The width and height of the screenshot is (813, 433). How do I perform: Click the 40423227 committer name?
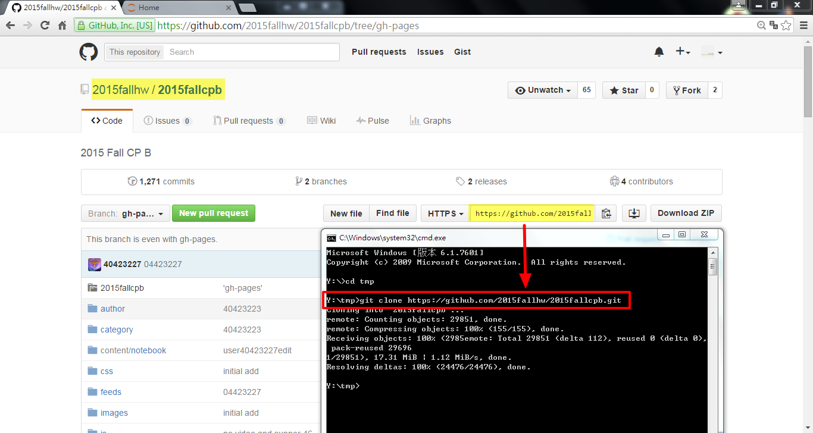(x=122, y=264)
